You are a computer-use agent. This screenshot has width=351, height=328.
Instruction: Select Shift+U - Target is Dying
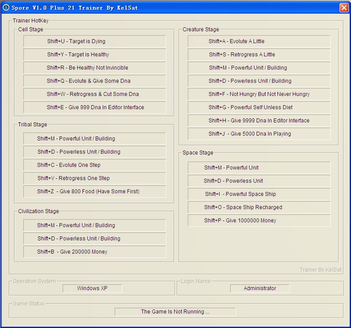[x=95, y=41]
